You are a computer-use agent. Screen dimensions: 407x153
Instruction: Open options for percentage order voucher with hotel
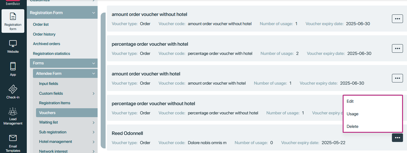(x=397, y=48)
